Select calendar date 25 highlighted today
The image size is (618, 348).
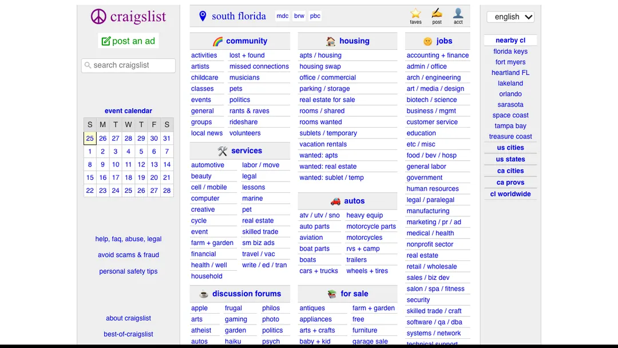coord(90,139)
